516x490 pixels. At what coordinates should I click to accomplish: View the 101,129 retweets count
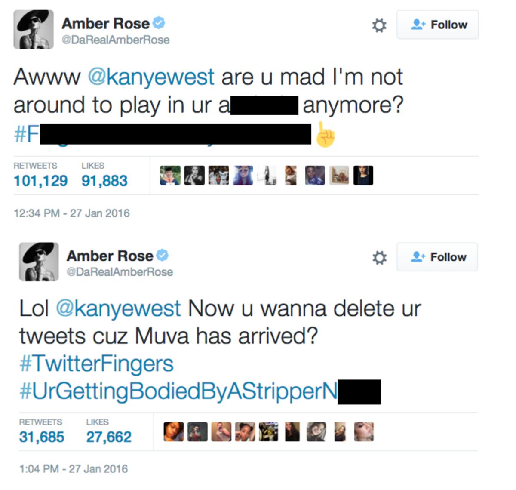(40, 181)
